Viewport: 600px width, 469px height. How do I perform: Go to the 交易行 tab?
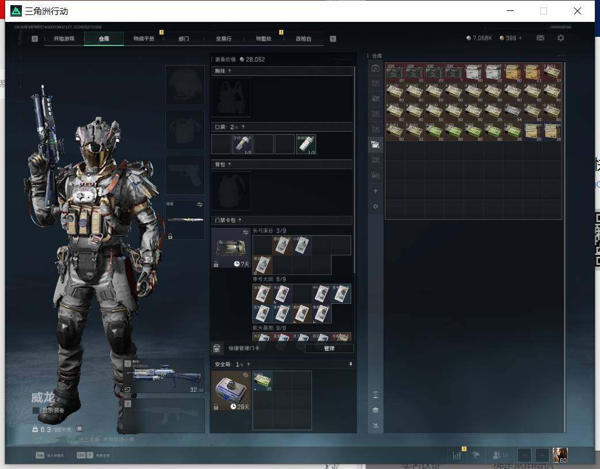[223, 39]
